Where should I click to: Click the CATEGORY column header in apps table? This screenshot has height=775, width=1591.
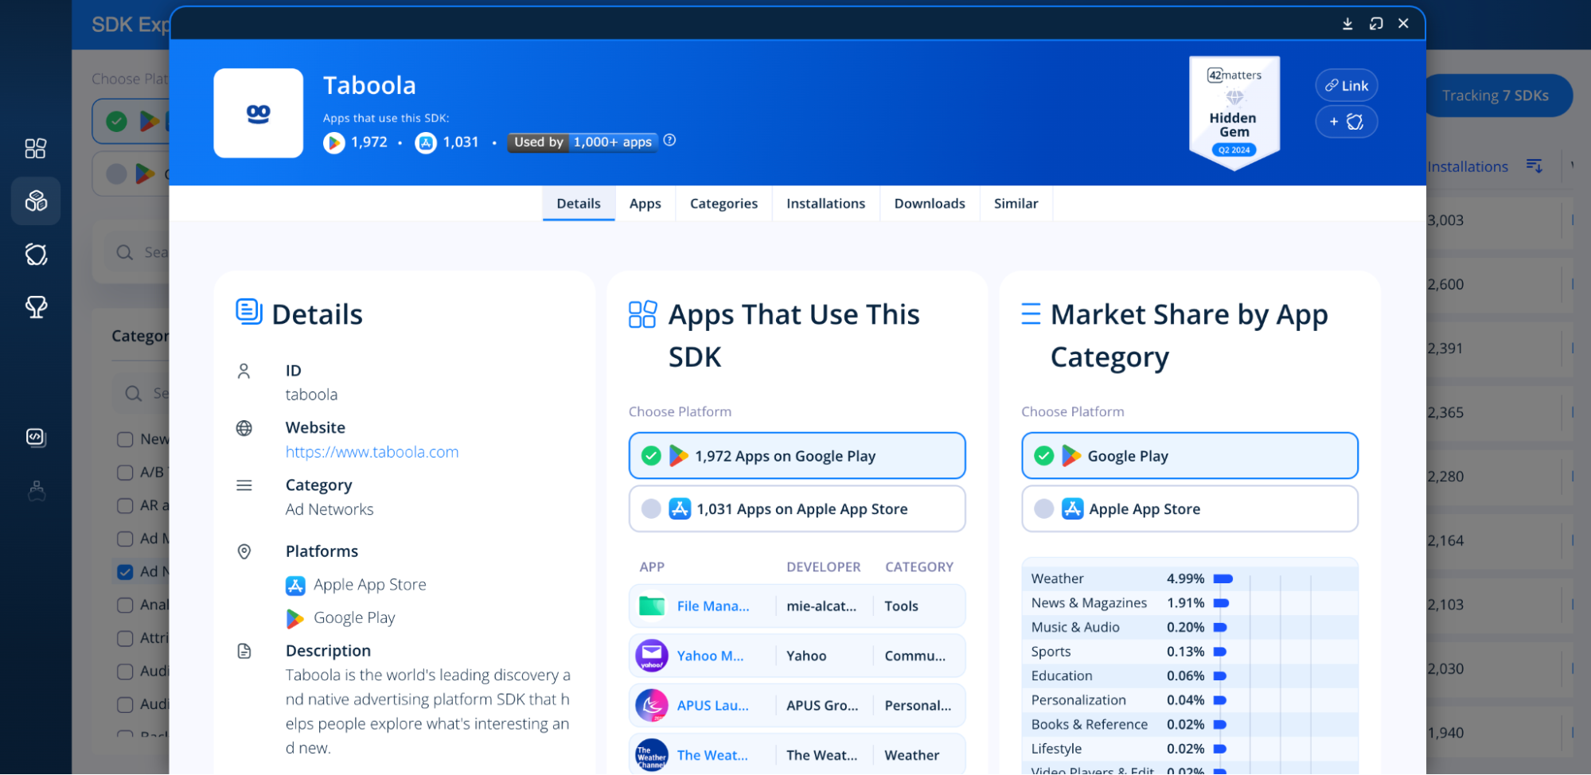919,567
